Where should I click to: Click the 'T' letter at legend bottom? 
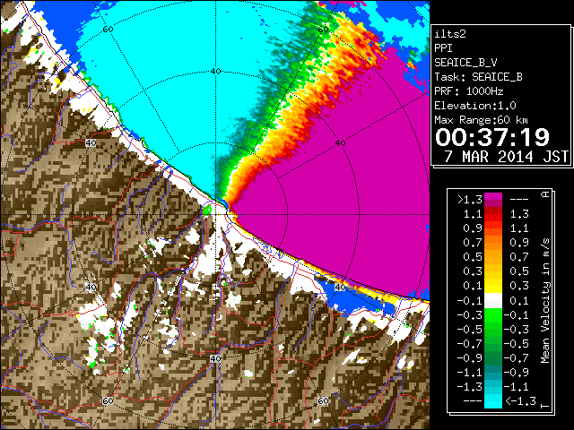(x=545, y=405)
